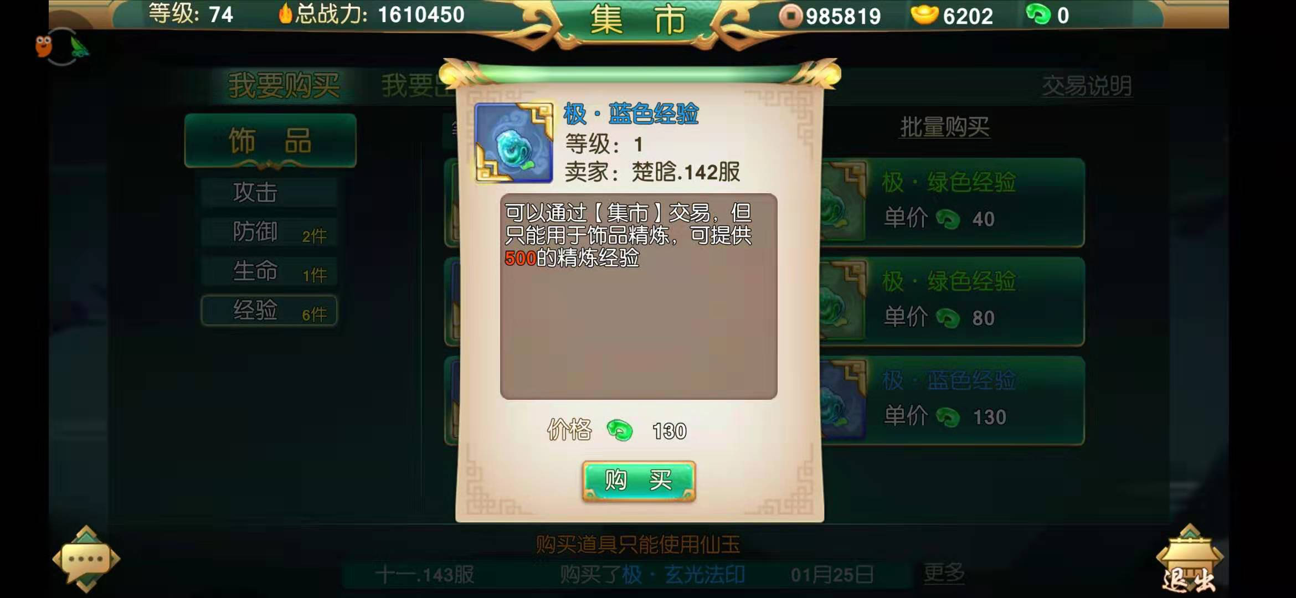Click the gold ingot currency icon

[924, 15]
